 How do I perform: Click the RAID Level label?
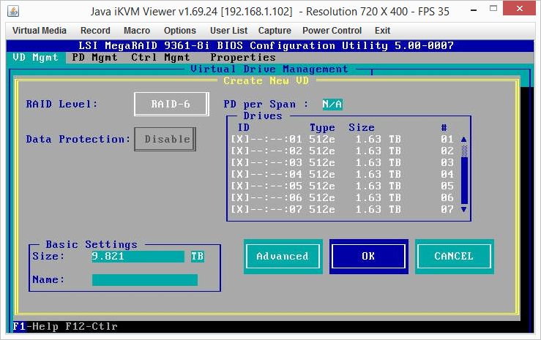61,104
